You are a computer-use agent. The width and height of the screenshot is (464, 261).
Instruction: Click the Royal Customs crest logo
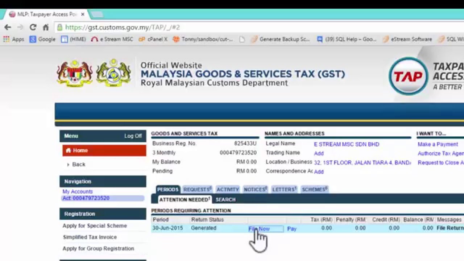113,73
